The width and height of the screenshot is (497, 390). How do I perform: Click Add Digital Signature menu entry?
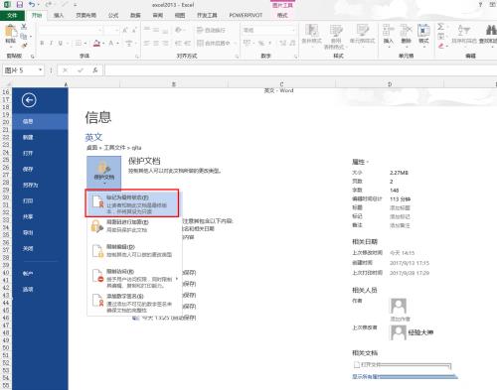[134, 303]
